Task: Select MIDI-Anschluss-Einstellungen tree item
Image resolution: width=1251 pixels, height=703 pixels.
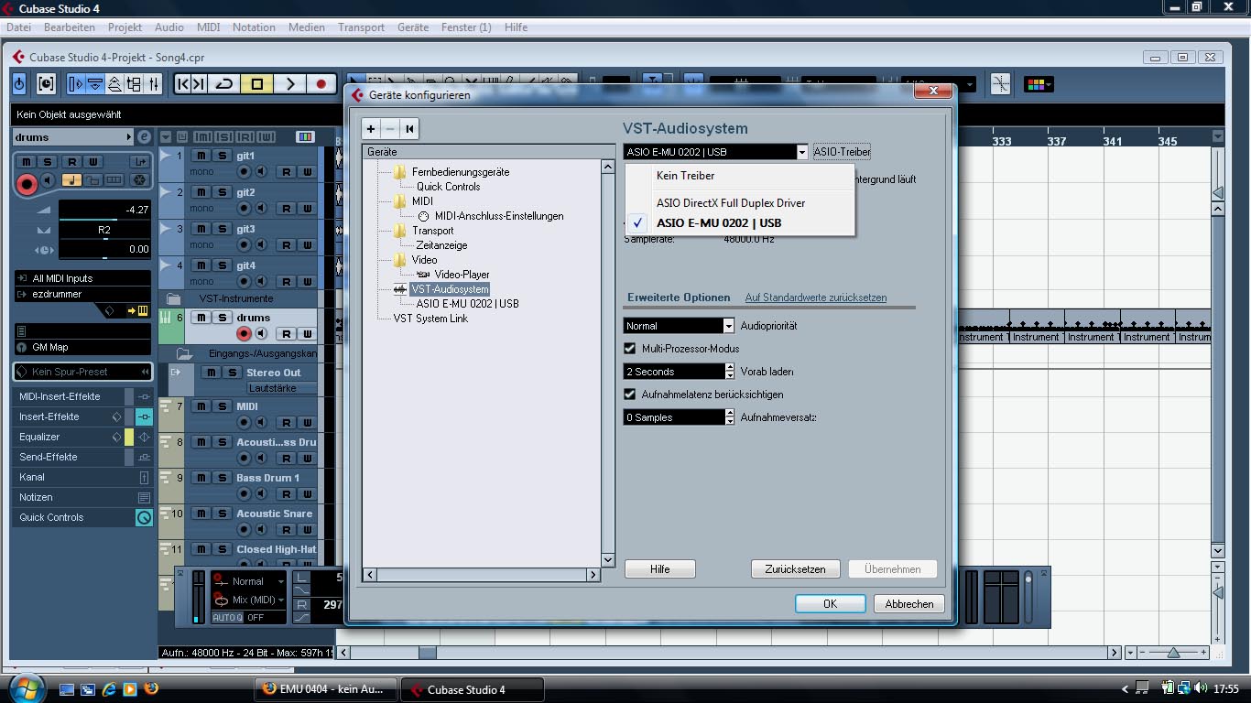Action: (499, 216)
